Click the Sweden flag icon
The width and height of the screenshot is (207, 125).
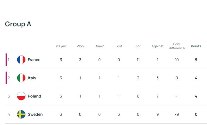(x=21, y=114)
